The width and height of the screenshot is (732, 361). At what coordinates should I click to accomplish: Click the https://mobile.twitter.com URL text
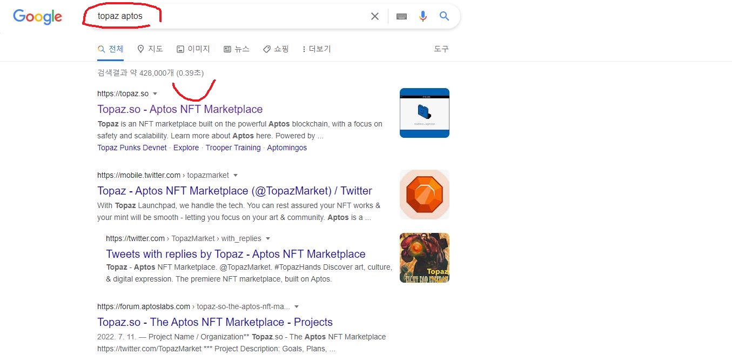pyautogui.click(x=139, y=175)
